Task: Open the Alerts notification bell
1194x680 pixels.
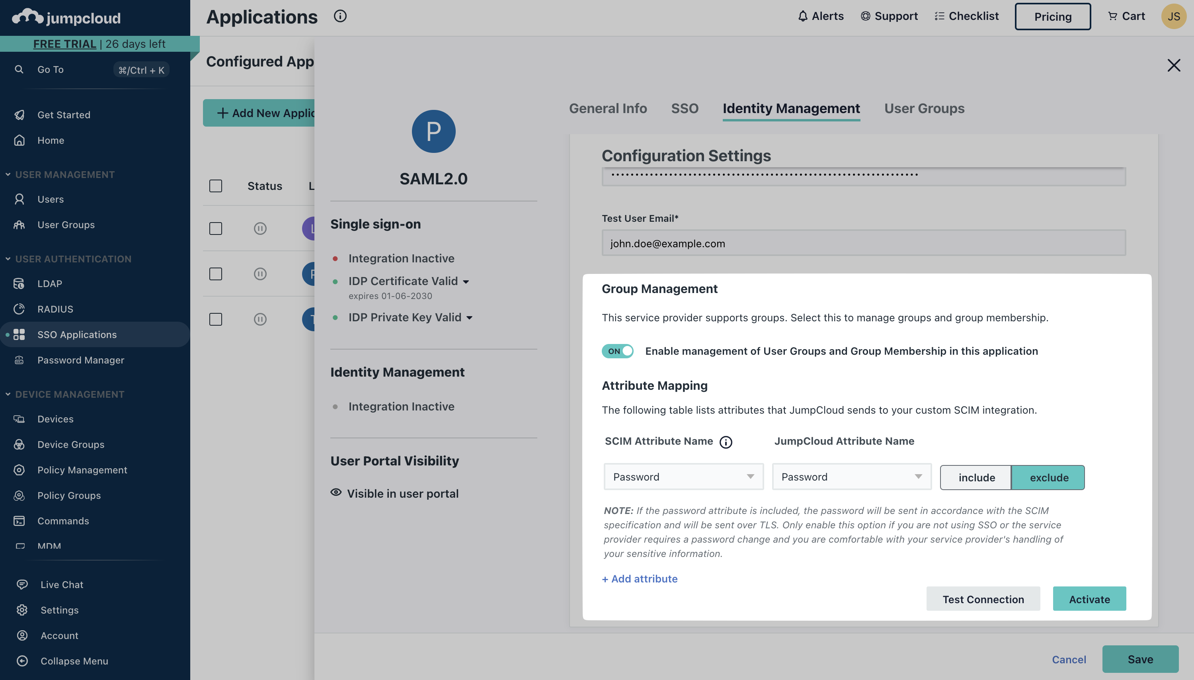Action: click(820, 16)
